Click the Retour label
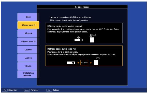This screenshot has height=93, width=147. [x=56, y=90]
